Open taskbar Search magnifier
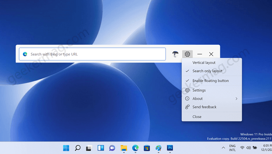The width and height of the screenshot is (272, 154). pos(78,148)
